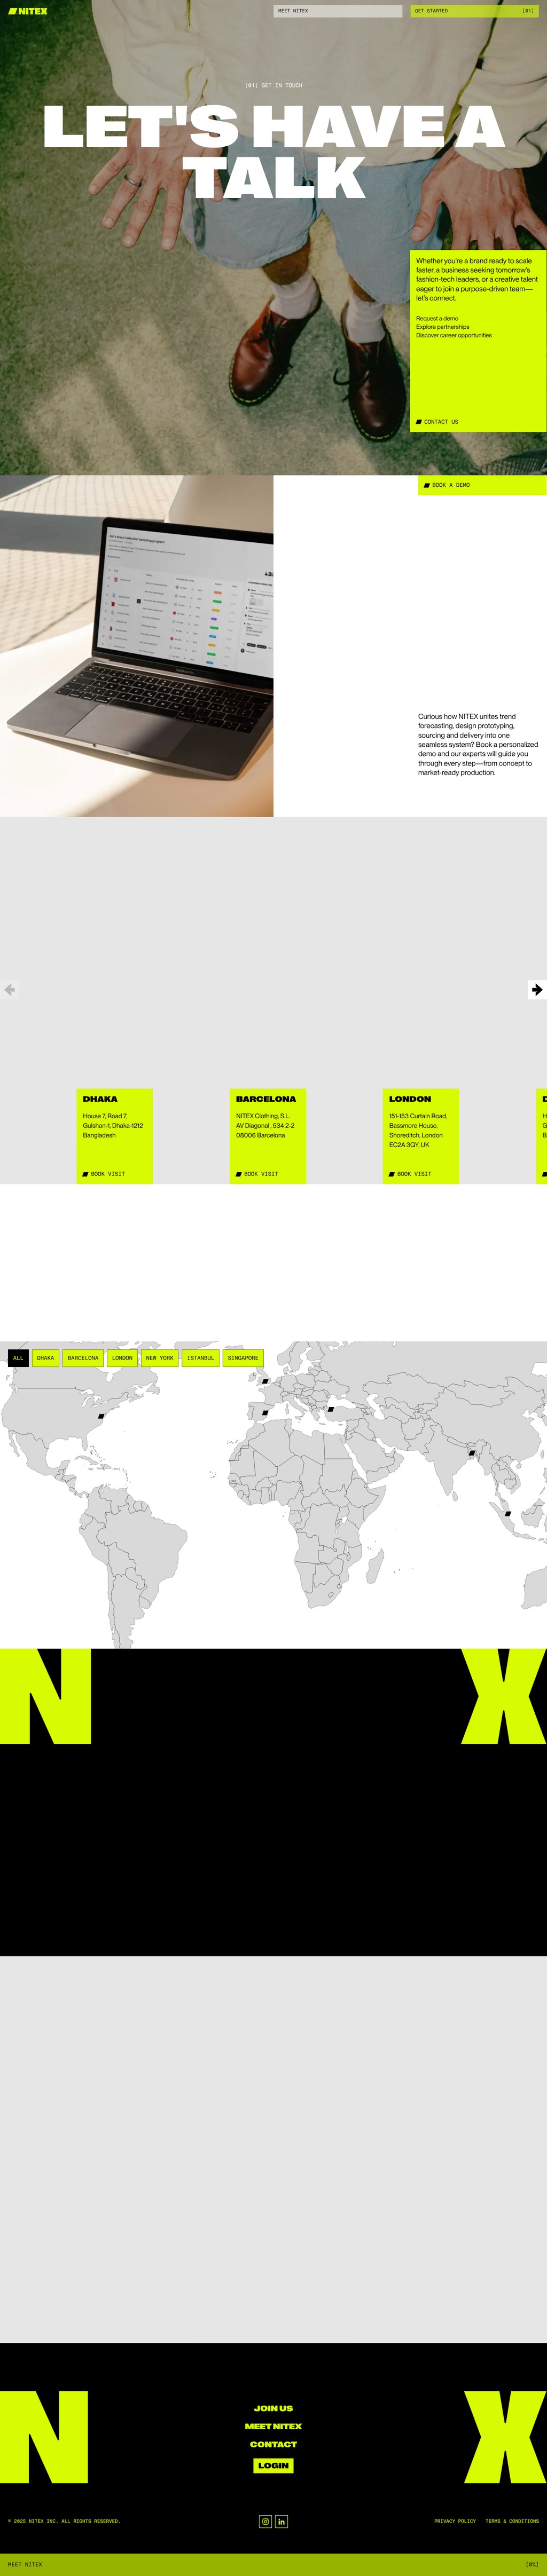This screenshot has height=2576, width=547.
Task: Click the [01] Get in Touch label
Action: pyautogui.click(x=273, y=85)
